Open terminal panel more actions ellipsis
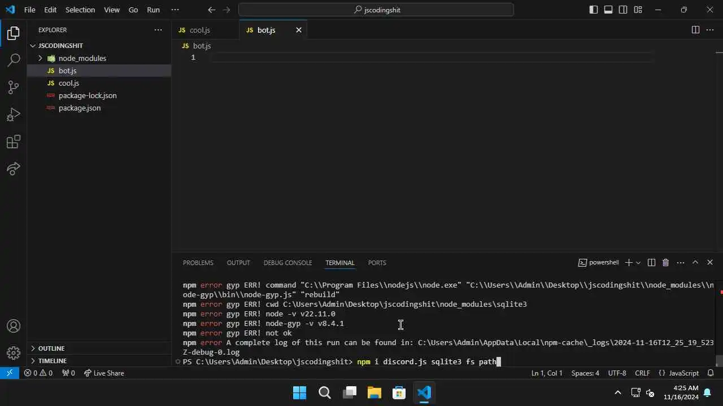 tap(681, 263)
